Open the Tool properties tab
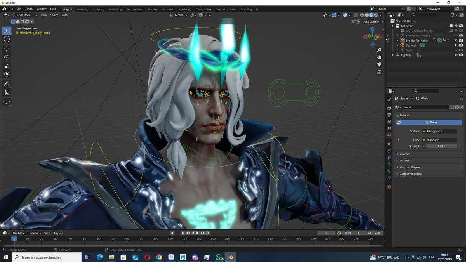Screen dimensions: 466x262 [x=389, y=99]
